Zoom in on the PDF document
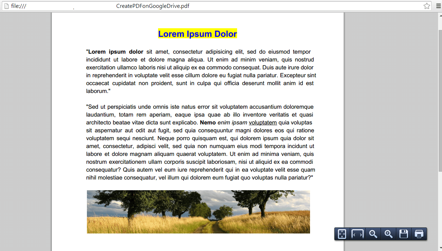This screenshot has width=442, height=251. (x=388, y=234)
